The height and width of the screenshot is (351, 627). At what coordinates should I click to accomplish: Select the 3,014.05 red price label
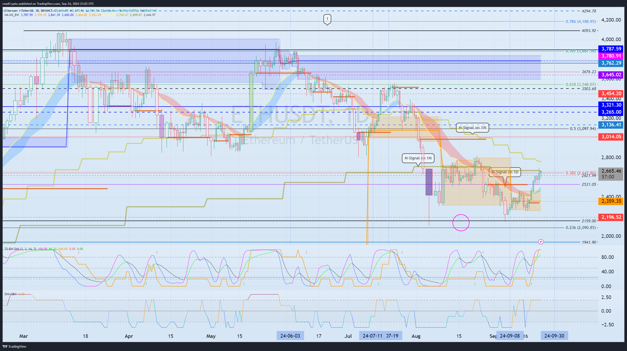pos(611,137)
